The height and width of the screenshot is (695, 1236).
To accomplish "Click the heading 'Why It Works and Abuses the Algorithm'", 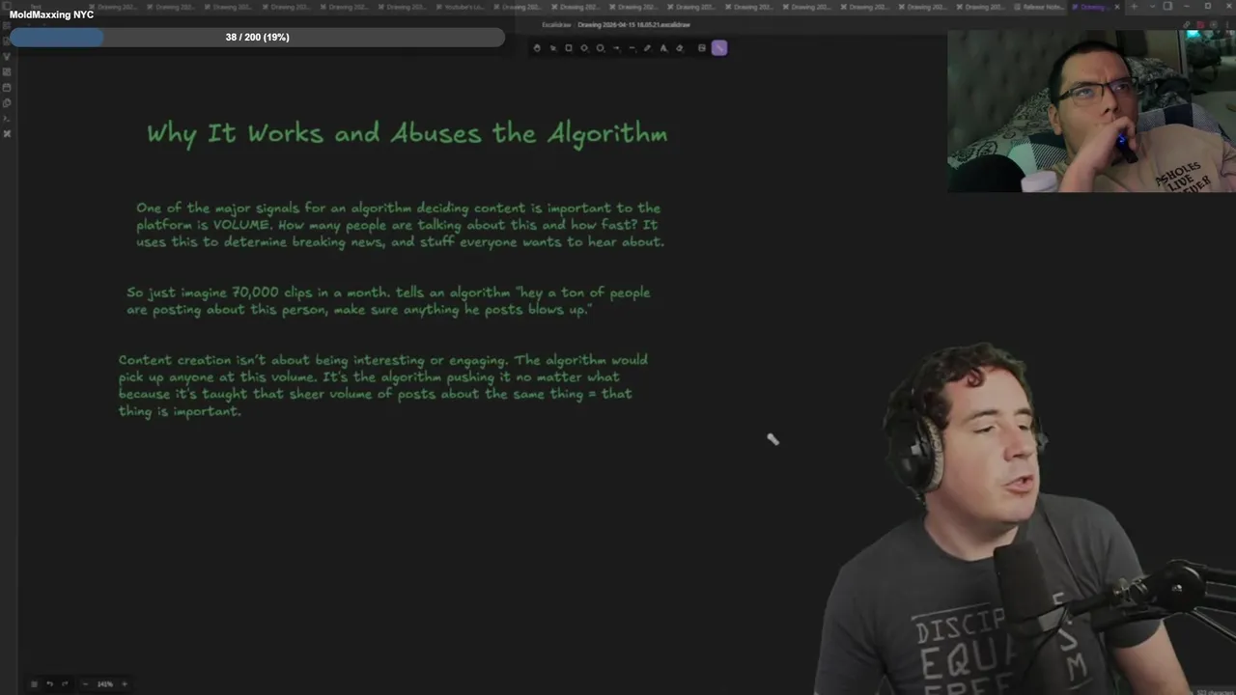I will [407, 133].
